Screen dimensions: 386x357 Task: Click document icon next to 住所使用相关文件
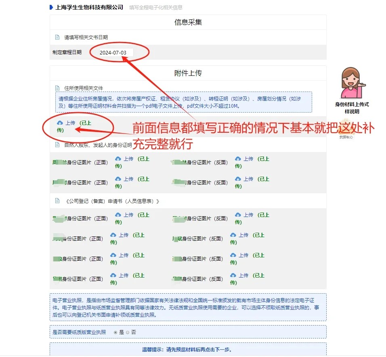point(57,88)
